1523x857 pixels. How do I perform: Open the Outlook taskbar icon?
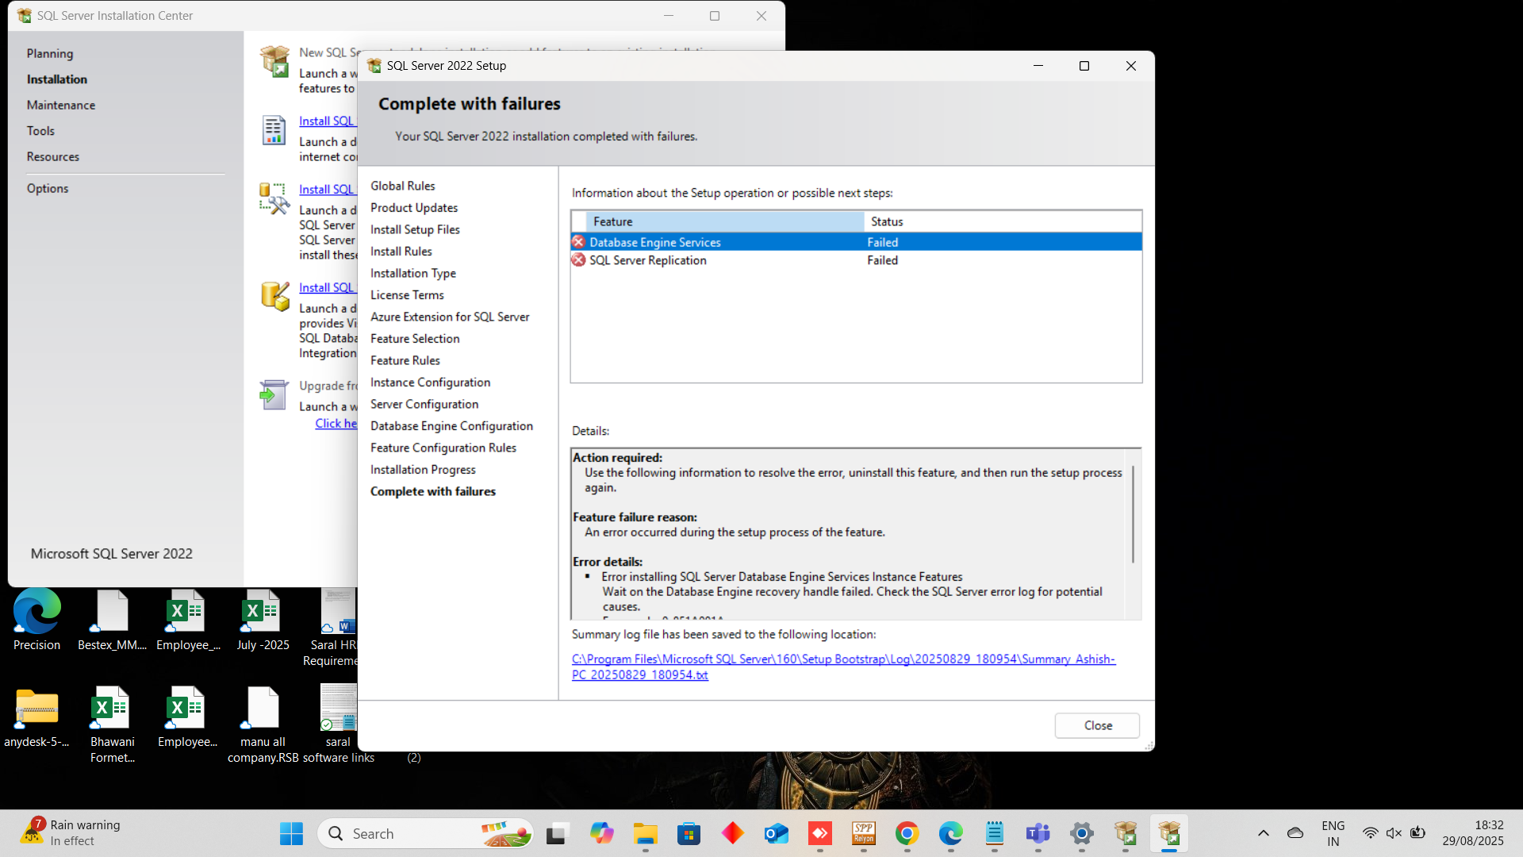(776, 833)
